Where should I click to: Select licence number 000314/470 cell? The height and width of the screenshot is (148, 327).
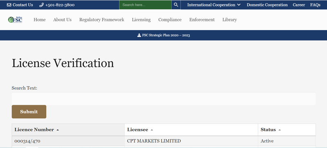[x=68, y=141]
